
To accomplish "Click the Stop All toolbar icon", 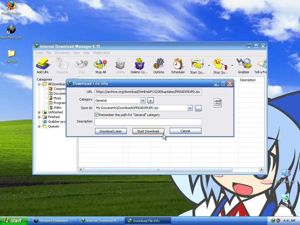I will click(x=101, y=66).
